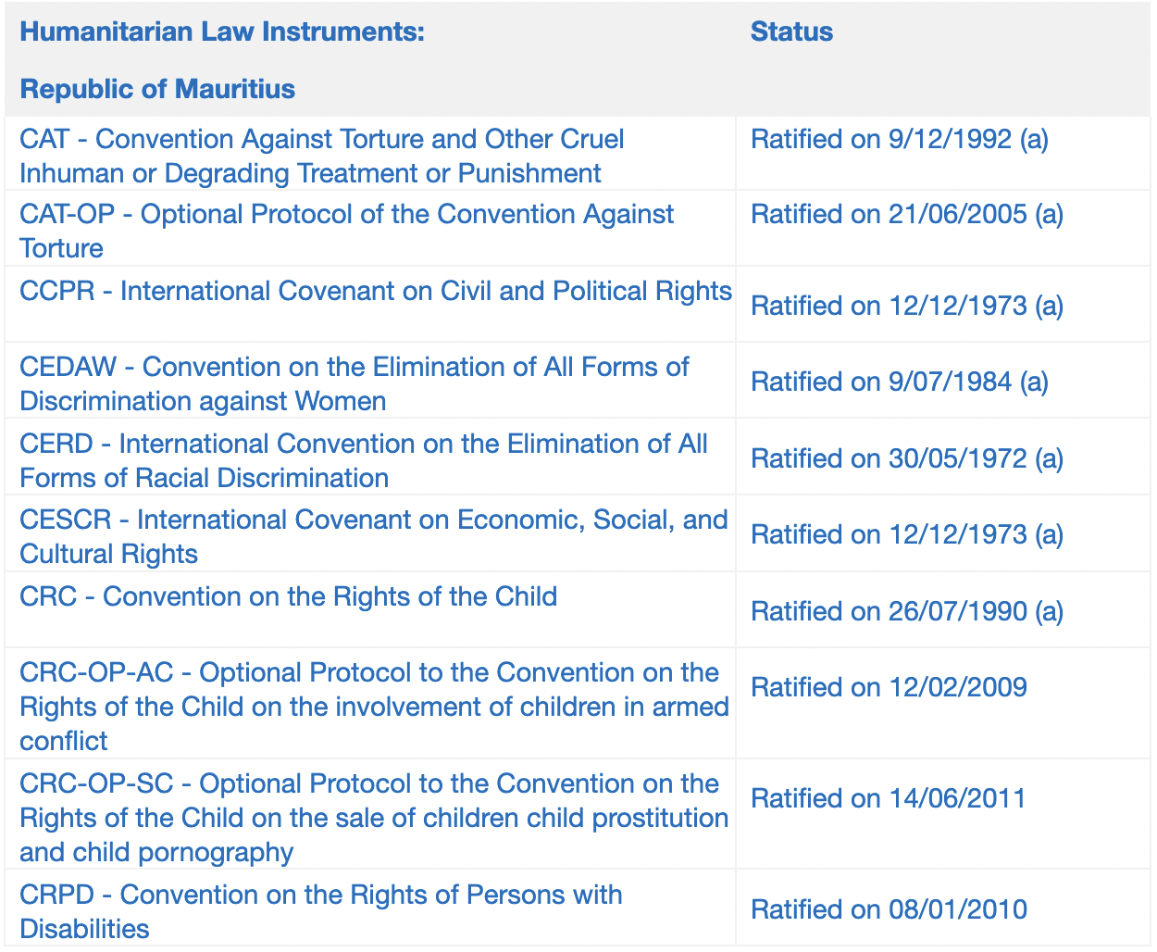The height and width of the screenshot is (952, 1157).
Task: Open the CESCR Covenant link
Action: pos(374,537)
